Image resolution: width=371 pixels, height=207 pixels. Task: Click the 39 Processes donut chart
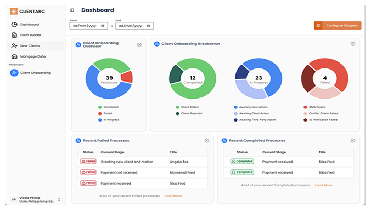coord(109,79)
